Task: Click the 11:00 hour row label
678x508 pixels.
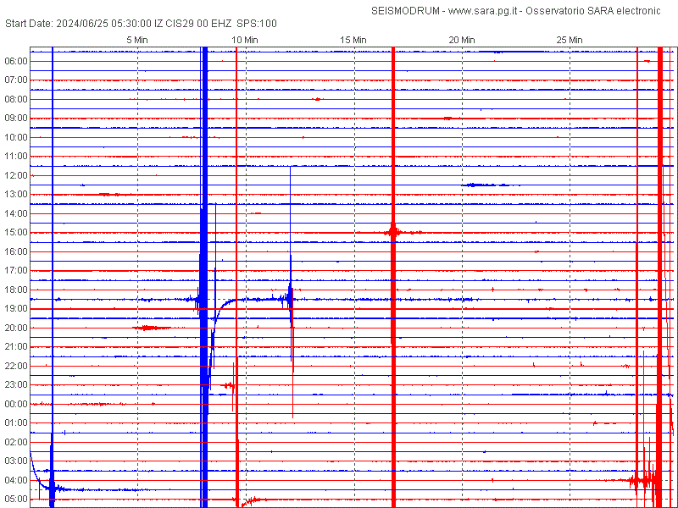Action: (x=16, y=157)
